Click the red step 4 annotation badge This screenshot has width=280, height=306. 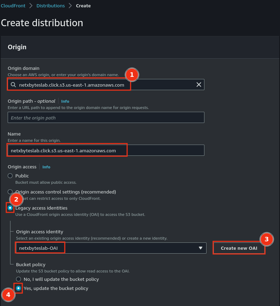[x=8, y=295]
